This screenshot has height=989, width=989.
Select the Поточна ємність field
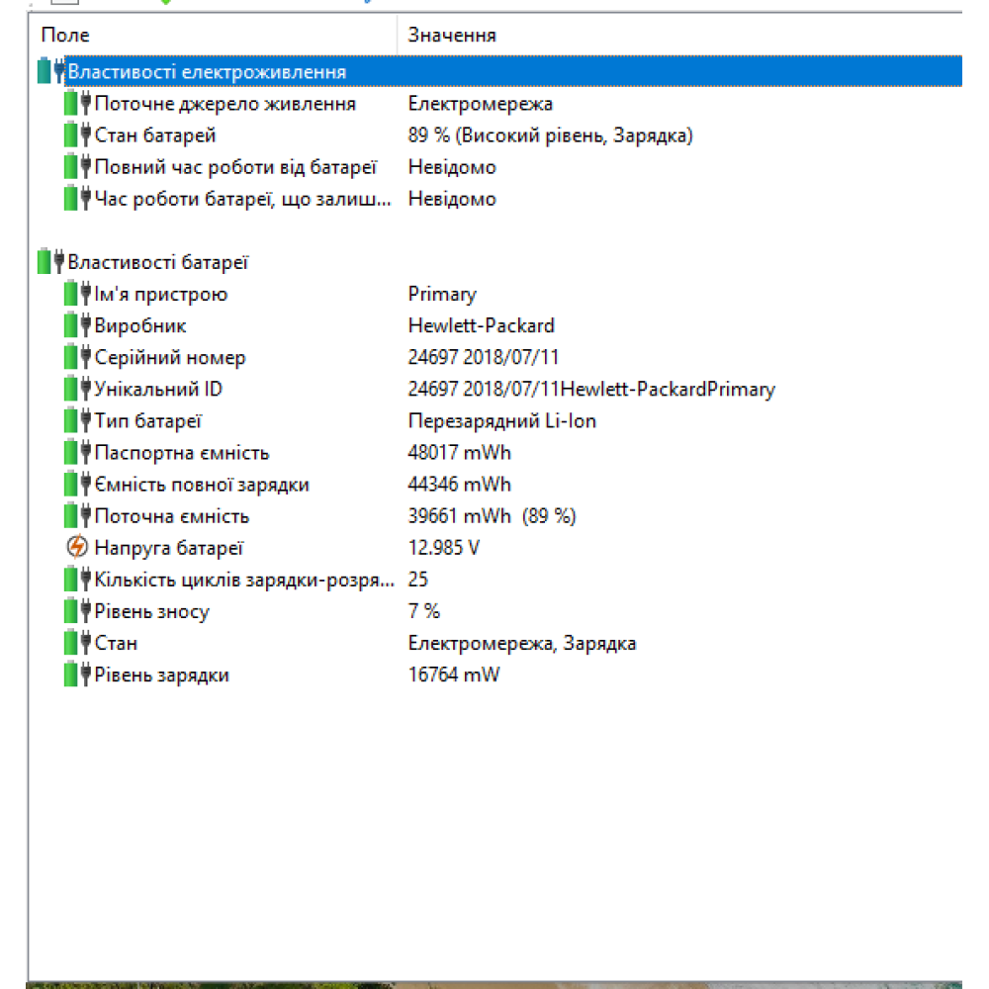pos(171,516)
